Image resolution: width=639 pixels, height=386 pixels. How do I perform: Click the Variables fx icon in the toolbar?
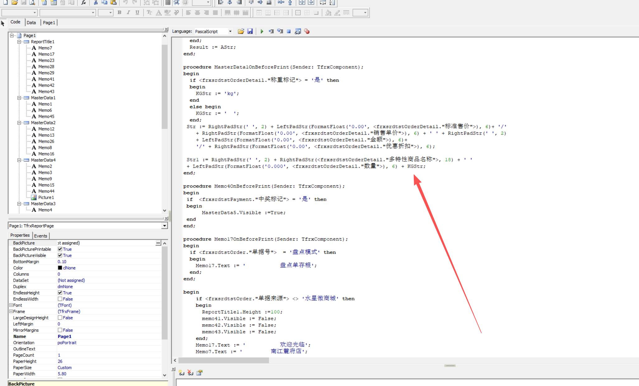[83, 2]
